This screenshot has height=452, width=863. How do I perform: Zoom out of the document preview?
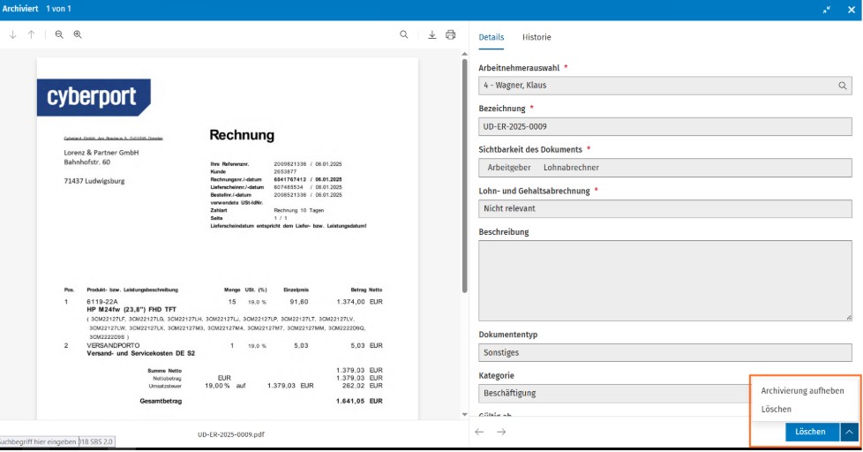(59, 34)
